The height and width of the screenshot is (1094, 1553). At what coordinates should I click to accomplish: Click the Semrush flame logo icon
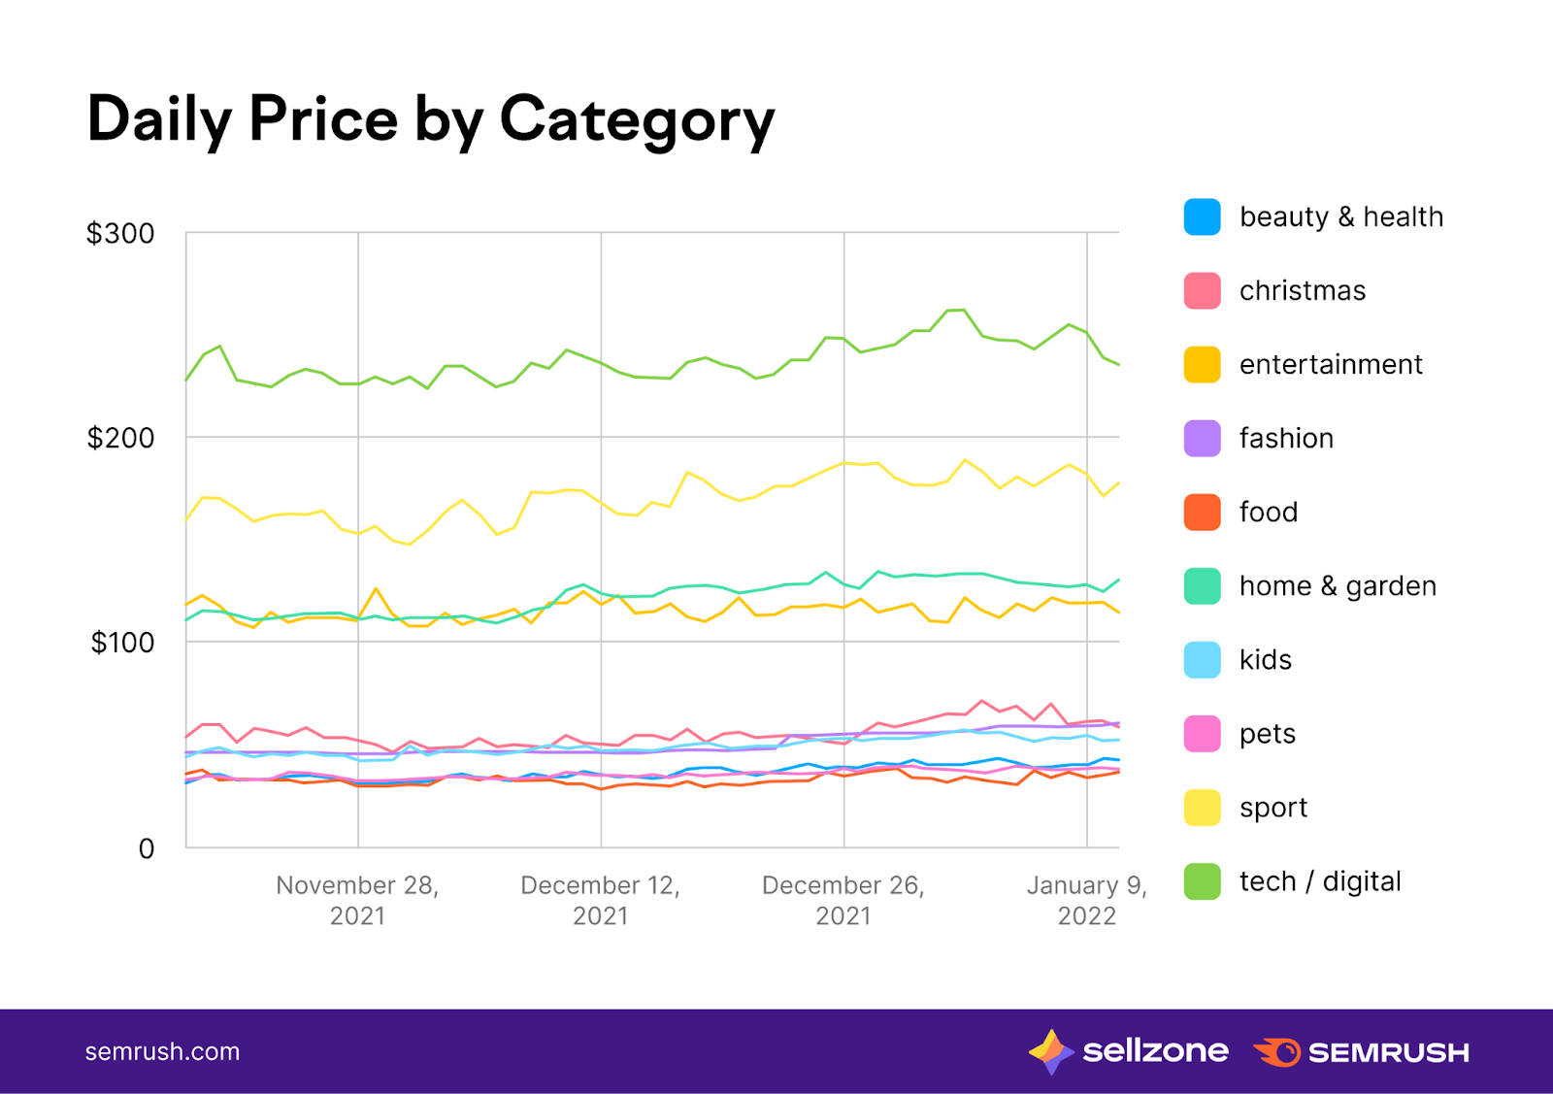point(1277,1051)
